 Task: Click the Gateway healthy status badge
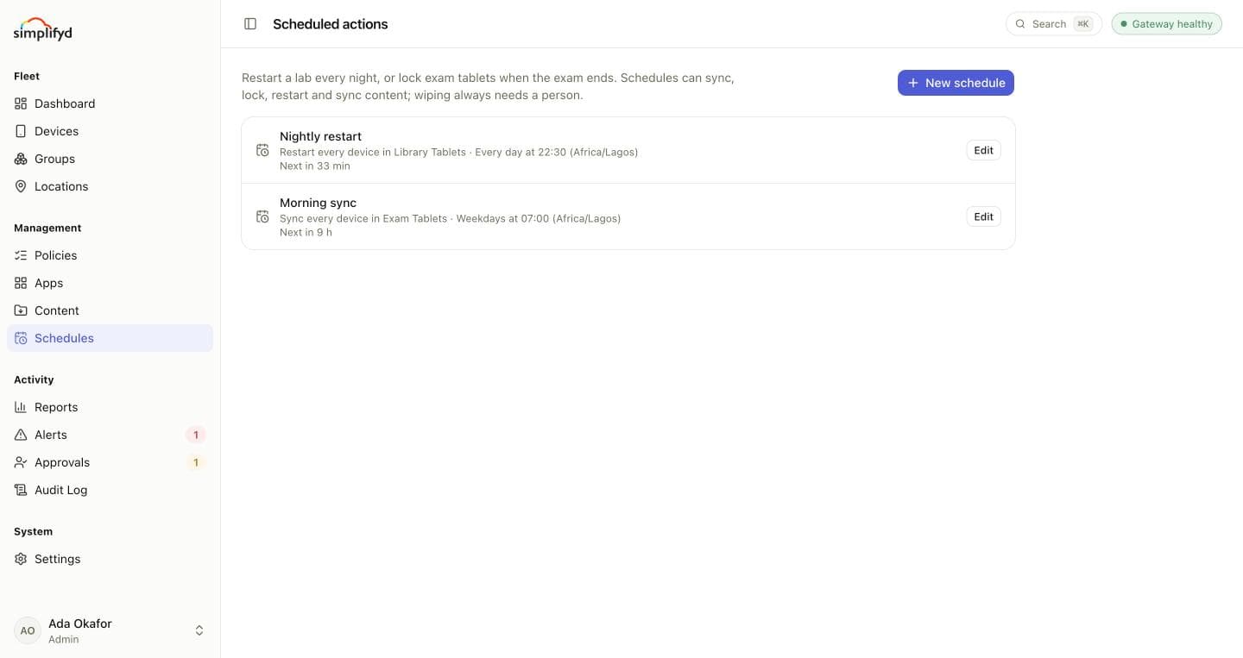(1166, 24)
